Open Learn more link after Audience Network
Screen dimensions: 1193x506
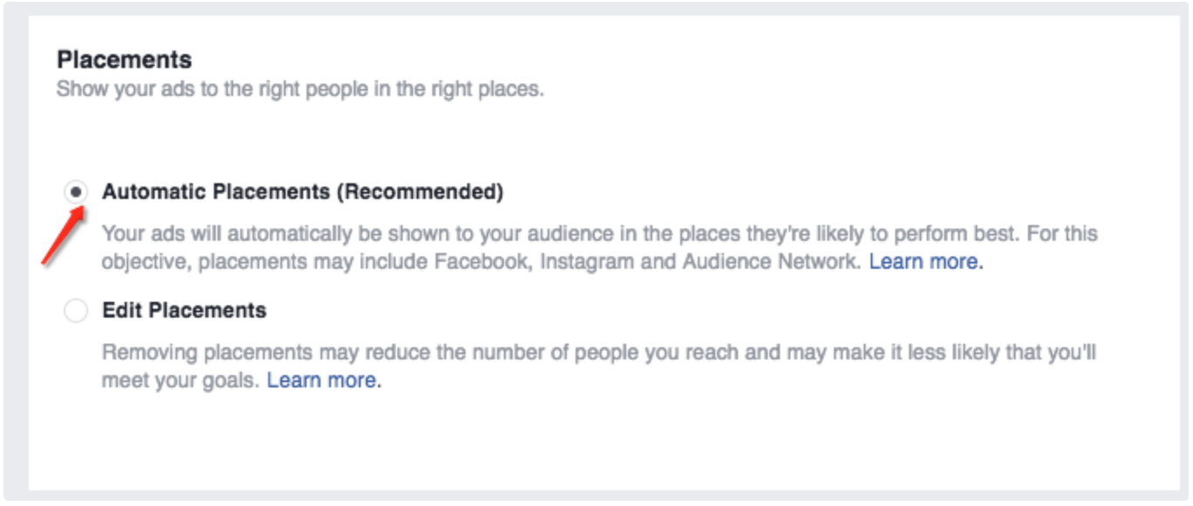[925, 262]
